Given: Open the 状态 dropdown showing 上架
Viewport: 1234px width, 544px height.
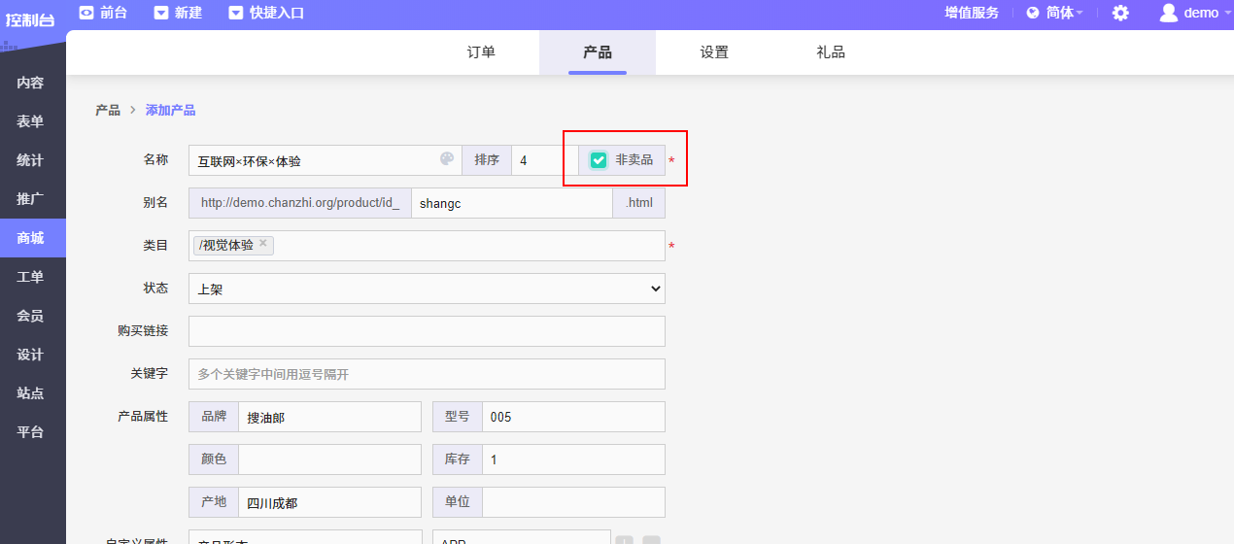Looking at the screenshot, I should pyautogui.click(x=427, y=289).
